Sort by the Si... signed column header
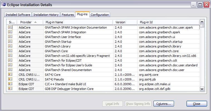 pos(12,22)
